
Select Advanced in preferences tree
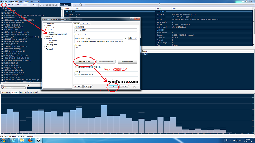click(49, 49)
